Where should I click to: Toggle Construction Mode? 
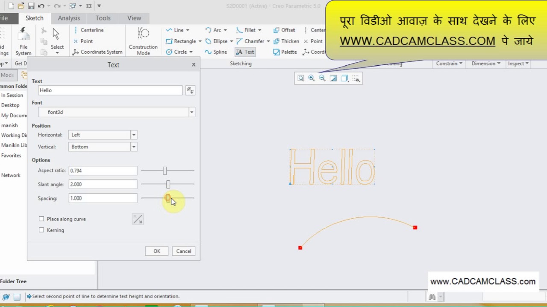pyautogui.click(x=143, y=41)
